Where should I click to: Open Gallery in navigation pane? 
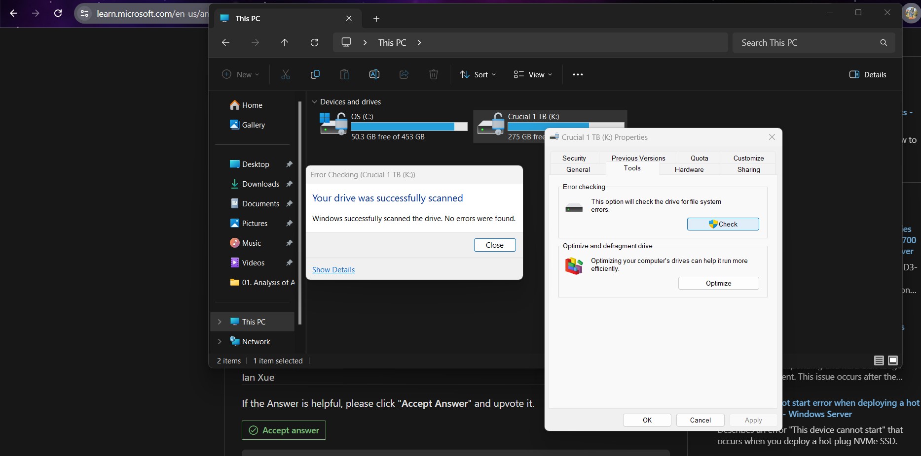pyautogui.click(x=247, y=125)
